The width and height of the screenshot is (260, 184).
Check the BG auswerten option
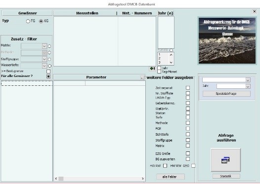point(188,159)
